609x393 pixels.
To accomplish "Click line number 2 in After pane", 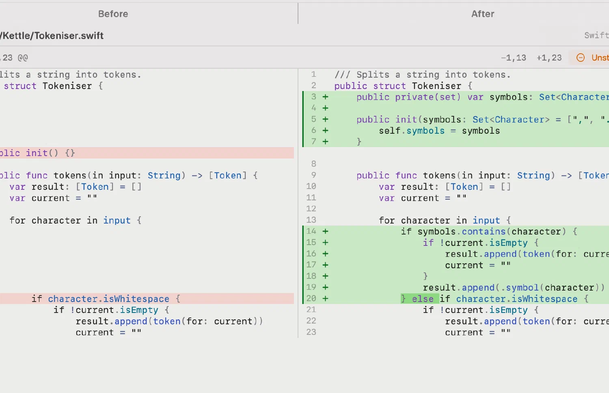I will (x=313, y=85).
